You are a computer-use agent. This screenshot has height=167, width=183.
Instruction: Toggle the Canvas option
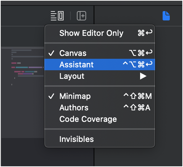point(100,53)
